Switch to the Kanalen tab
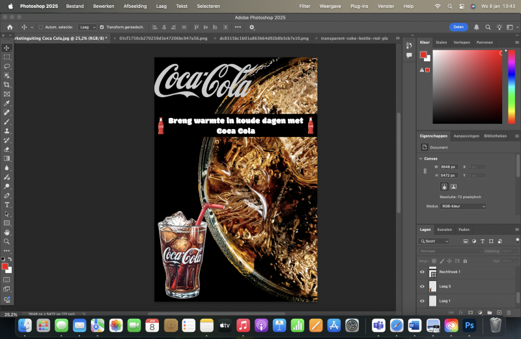 coord(445,229)
